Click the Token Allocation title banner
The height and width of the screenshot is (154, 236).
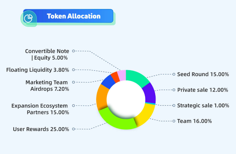(x=68, y=16)
